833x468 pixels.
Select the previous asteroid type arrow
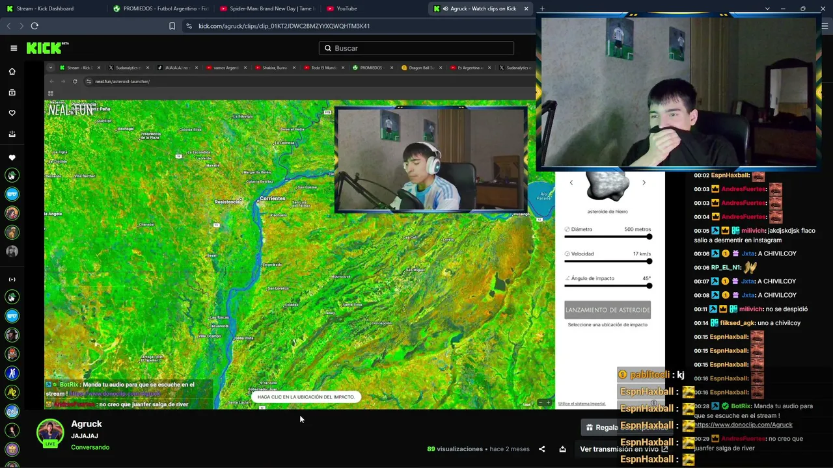571,183
